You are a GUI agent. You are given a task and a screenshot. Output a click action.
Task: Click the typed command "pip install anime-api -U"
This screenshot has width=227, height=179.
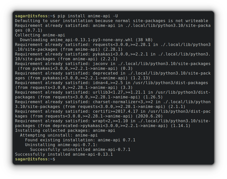(88, 16)
